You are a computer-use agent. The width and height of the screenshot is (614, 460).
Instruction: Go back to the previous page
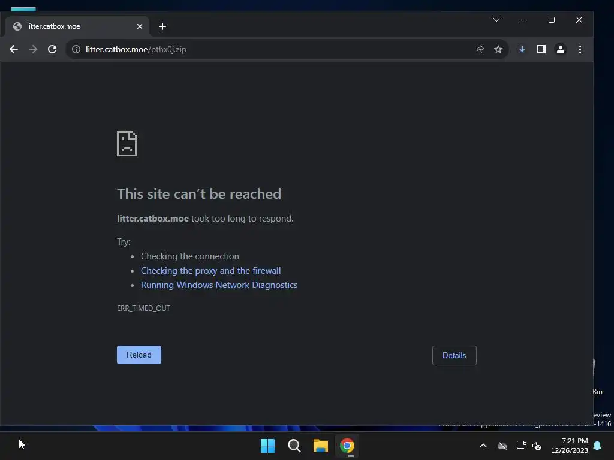(x=14, y=49)
